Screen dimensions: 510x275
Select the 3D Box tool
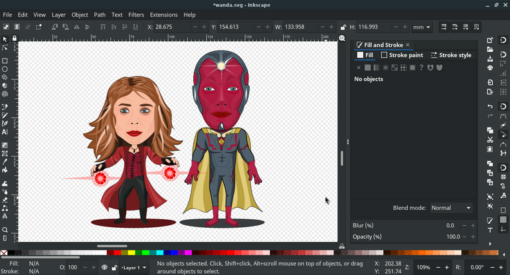tap(5, 86)
